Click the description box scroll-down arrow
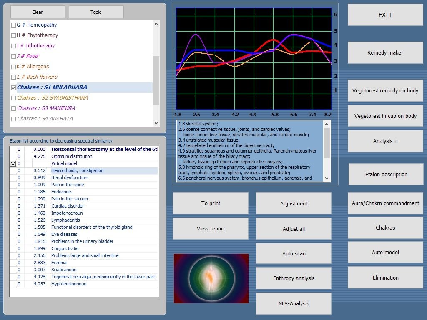 327,178
